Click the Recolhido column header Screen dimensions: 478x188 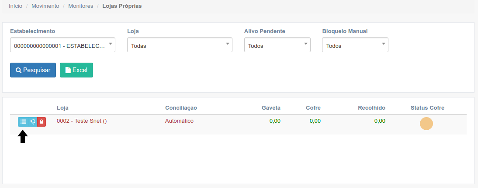tap(371, 107)
